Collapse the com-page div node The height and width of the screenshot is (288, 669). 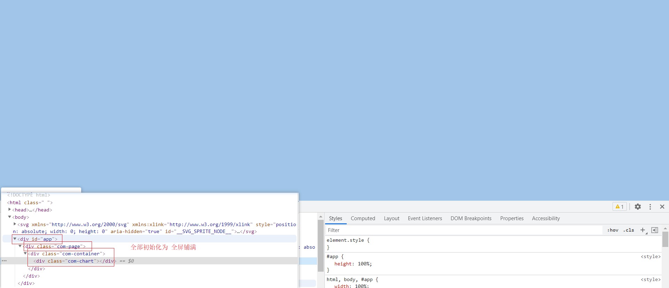pos(20,246)
